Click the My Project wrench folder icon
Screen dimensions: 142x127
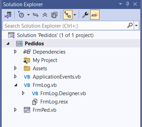(27, 60)
